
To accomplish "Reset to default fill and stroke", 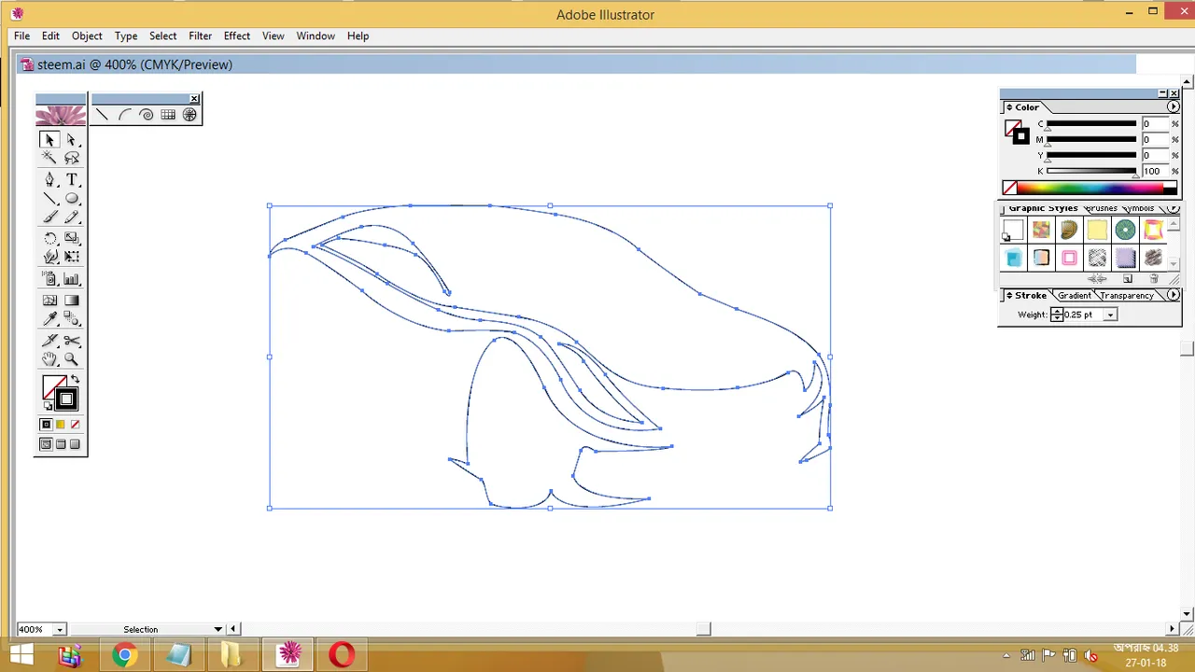I will (47, 406).
